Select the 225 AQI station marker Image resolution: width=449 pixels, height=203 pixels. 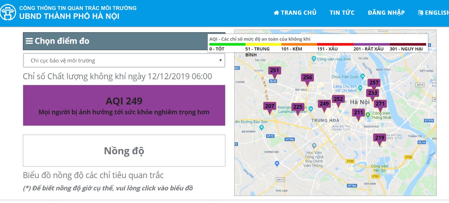298,107
